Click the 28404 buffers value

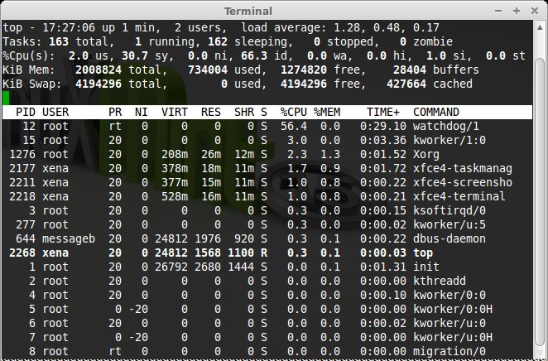coord(410,70)
